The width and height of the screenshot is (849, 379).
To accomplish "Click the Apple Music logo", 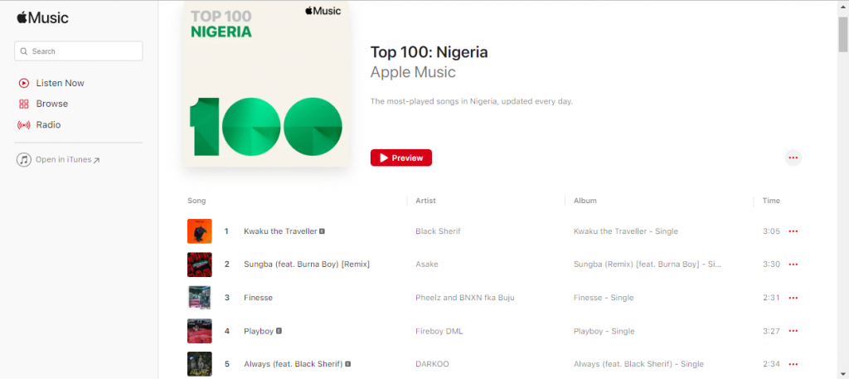I will pyautogui.click(x=42, y=17).
